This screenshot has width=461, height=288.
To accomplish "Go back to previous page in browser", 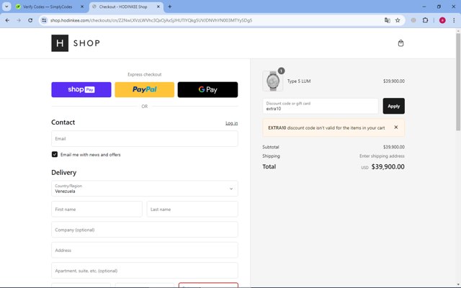I will tap(7, 20).
